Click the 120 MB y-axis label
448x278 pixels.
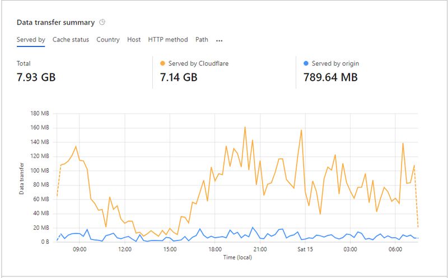point(40,156)
